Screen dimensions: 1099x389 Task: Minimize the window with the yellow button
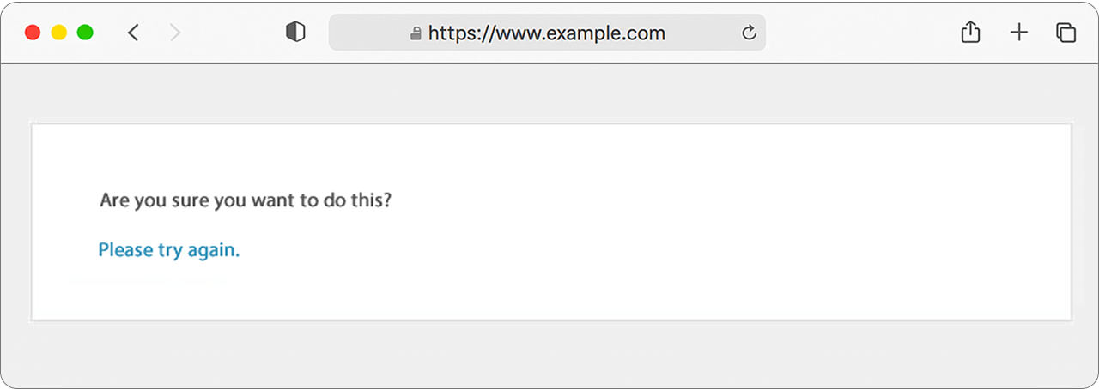58,33
